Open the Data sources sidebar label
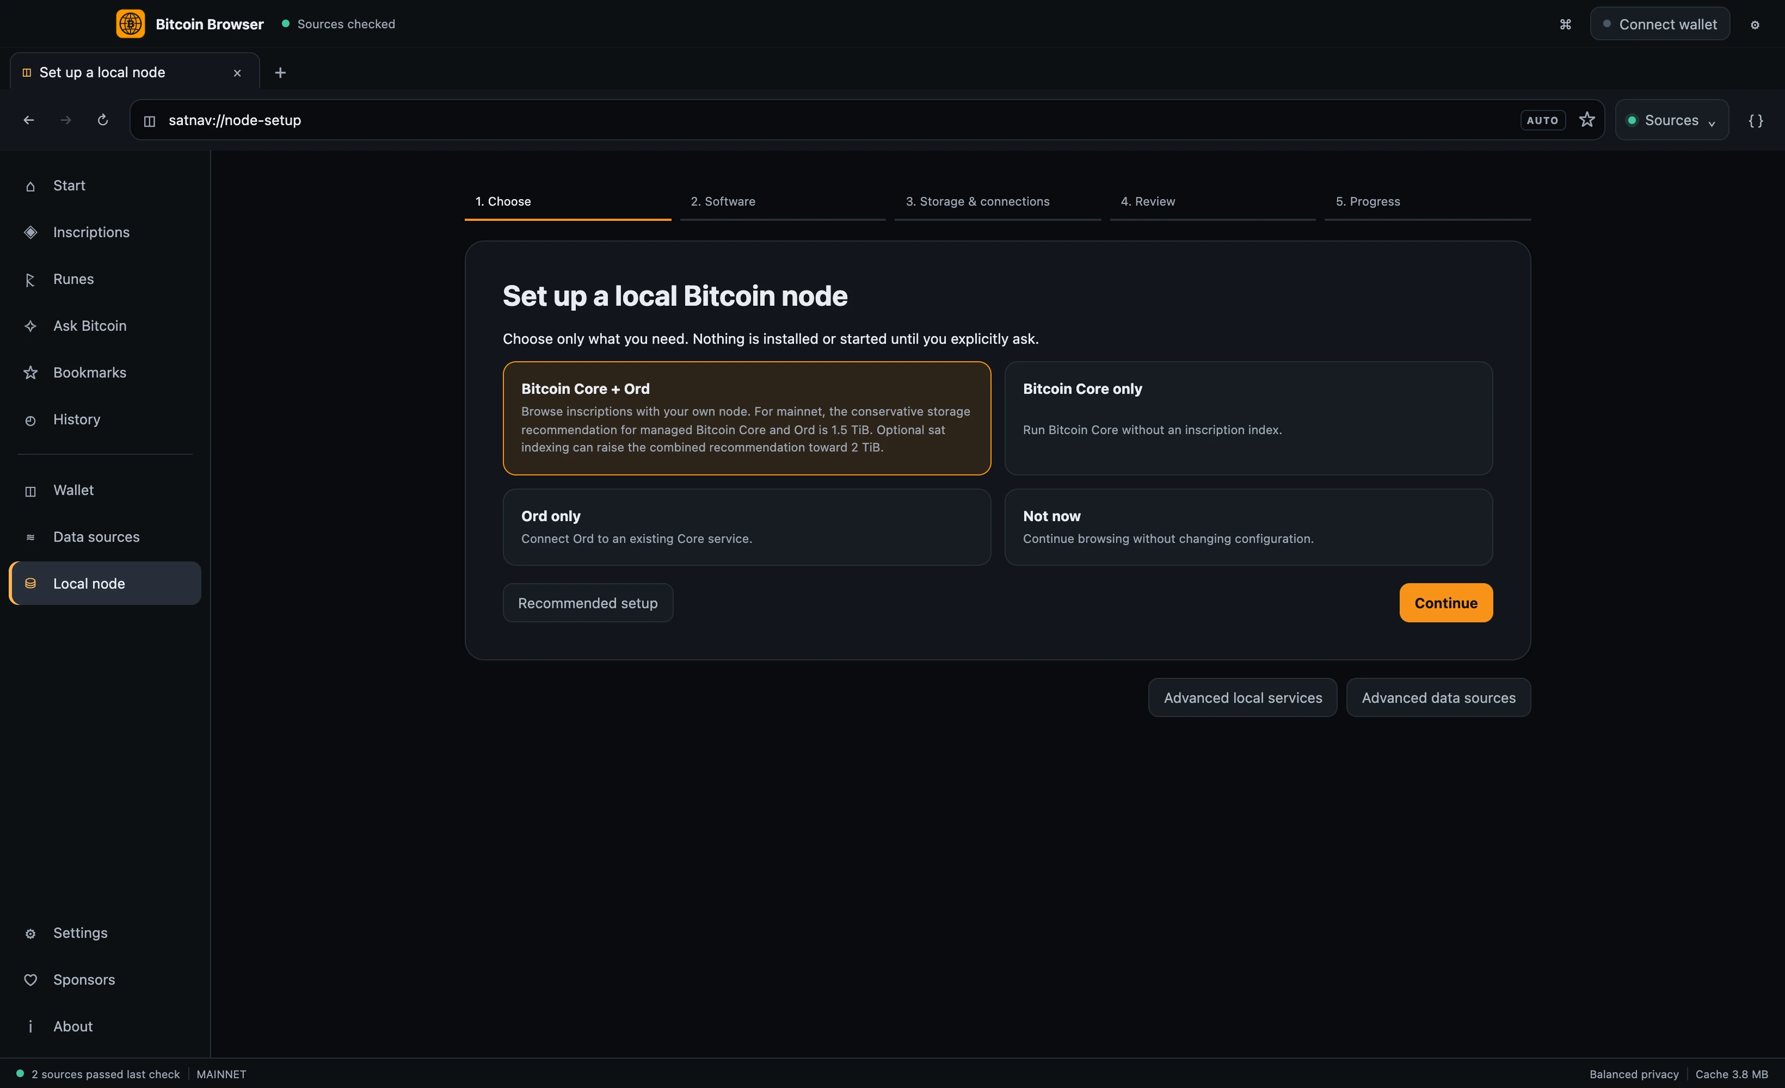1785x1088 pixels. [x=96, y=537]
